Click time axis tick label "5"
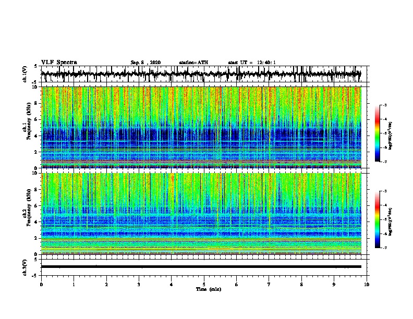The height and width of the screenshot is (319, 413). (x=204, y=285)
